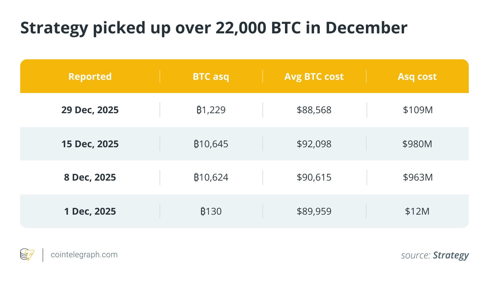The height and width of the screenshot is (282, 489).
Task: Click the ₿130 acquisition cell
Action: (211, 212)
